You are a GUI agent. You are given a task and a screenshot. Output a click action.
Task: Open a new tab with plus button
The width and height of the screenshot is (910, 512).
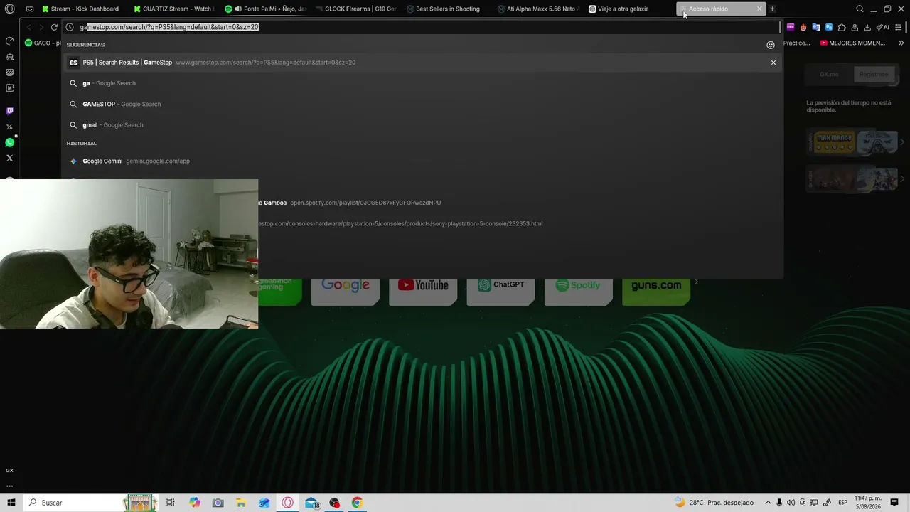tap(772, 9)
